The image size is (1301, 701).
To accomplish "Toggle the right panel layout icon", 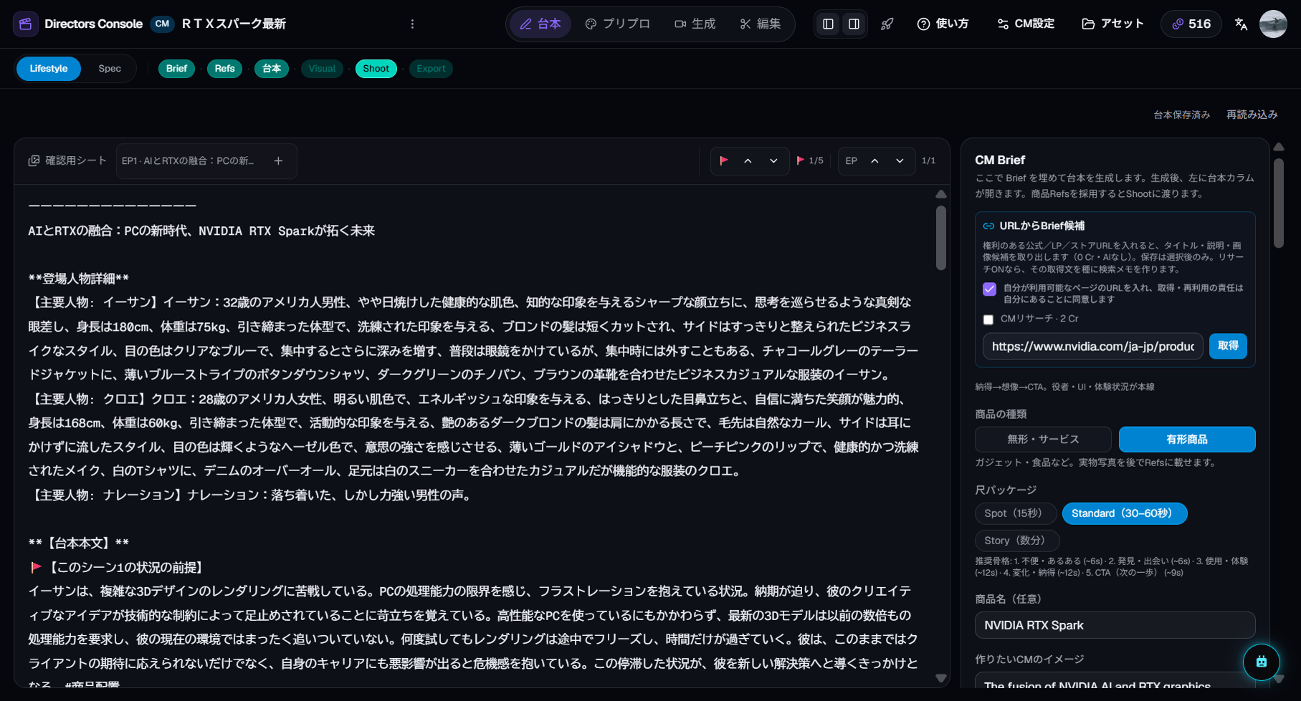I will click(854, 24).
